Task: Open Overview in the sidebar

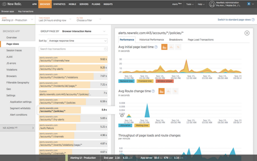Action: tap(12, 38)
